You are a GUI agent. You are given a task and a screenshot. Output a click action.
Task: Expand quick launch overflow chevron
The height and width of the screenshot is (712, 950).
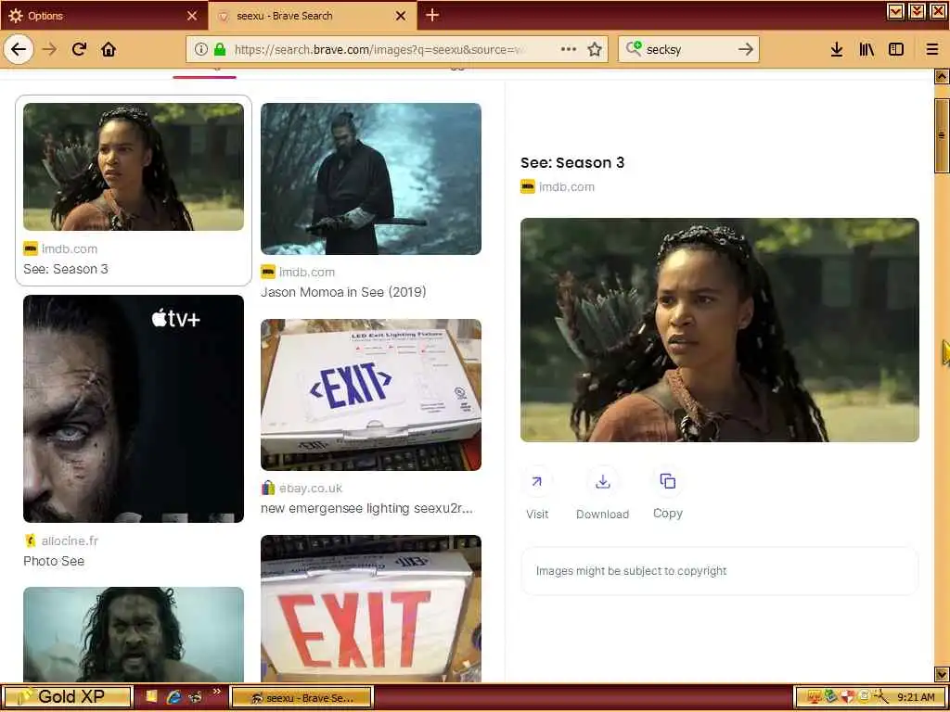216,692
